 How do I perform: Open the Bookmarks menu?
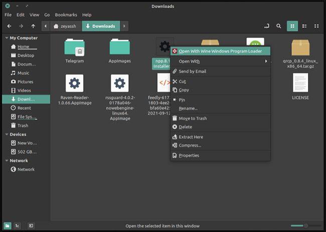tap(66, 15)
